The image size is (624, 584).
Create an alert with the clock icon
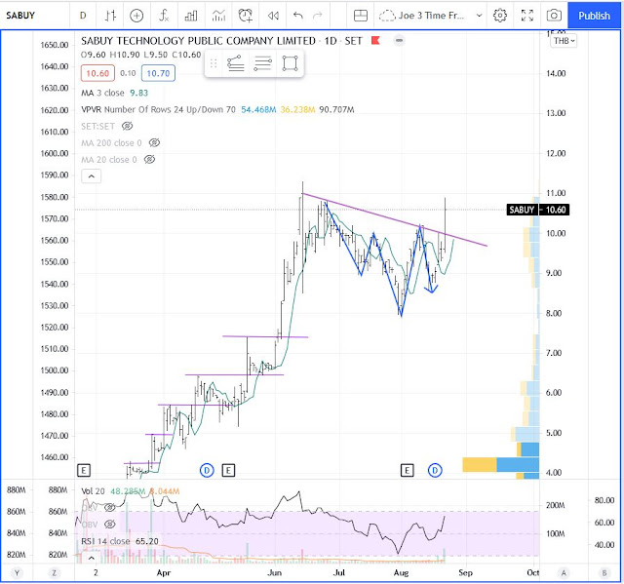coord(246,16)
